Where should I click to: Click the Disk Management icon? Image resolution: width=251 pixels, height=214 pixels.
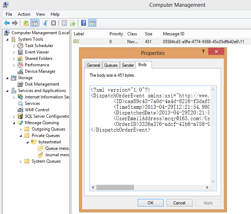[20, 84]
